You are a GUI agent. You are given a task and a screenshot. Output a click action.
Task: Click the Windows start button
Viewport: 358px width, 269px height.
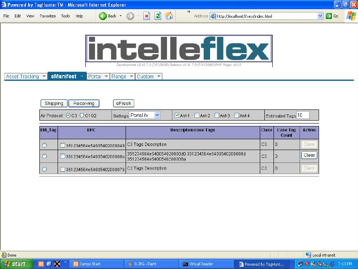17,264
